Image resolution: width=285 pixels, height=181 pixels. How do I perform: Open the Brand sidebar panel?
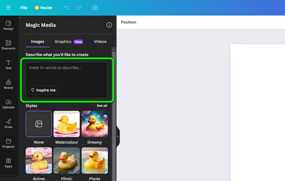pyautogui.click(x=8, y=84)
